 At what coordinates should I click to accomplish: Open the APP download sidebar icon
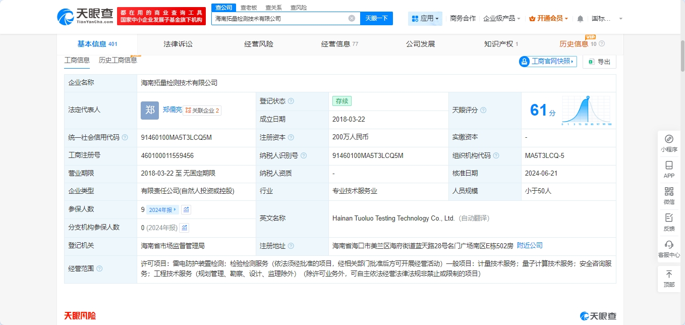click(x=669, y=170)
